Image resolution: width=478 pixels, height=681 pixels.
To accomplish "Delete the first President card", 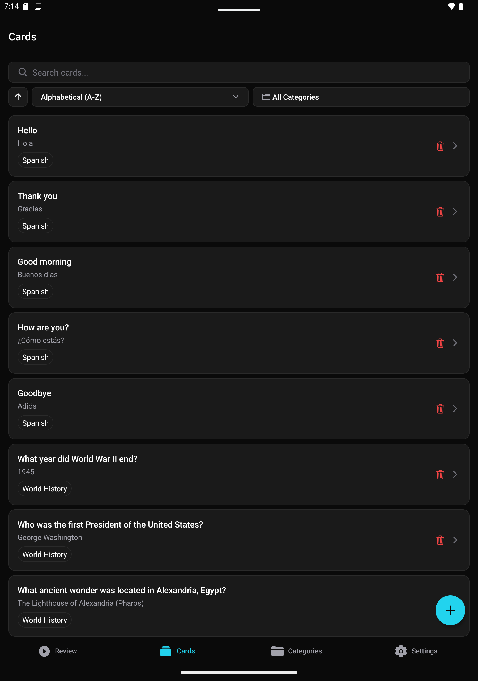I will tap(440, 540).
